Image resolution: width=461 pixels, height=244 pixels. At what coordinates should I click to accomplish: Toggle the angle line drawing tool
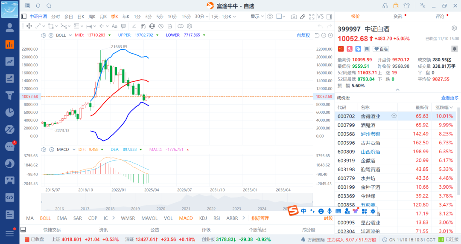[x=134, y=26]
